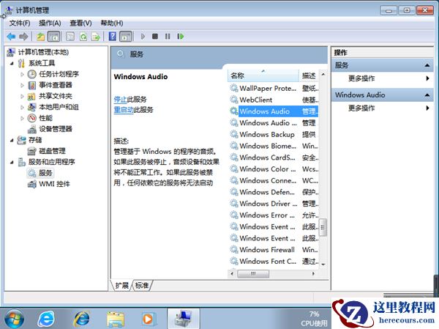Collapse the 存储 tree node
439x329 pixels.
pyautogui.click(x=12, y=140)
